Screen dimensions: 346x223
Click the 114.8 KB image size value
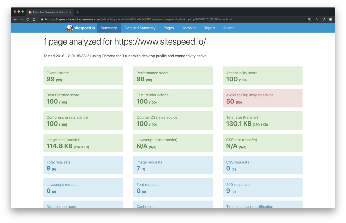coord(59,146)
